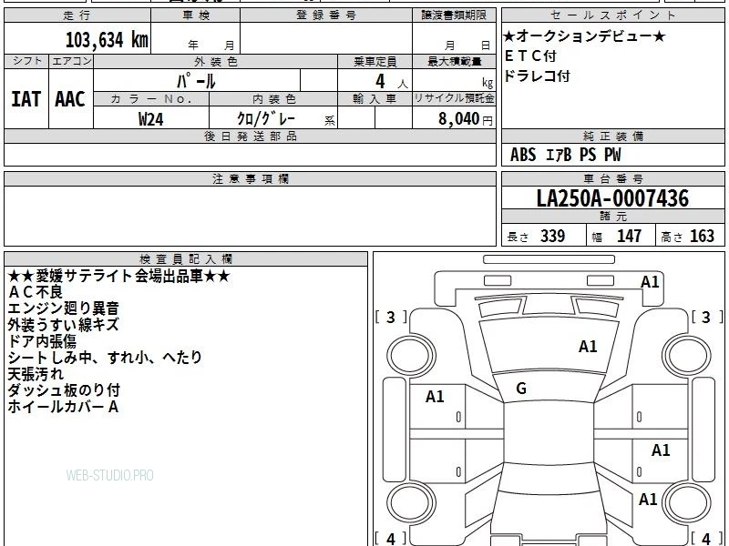This screenshot has width=729, height=546.
Task: Click the G mark on the windshield
Action: pyautogui.click(x=521, y=389)
